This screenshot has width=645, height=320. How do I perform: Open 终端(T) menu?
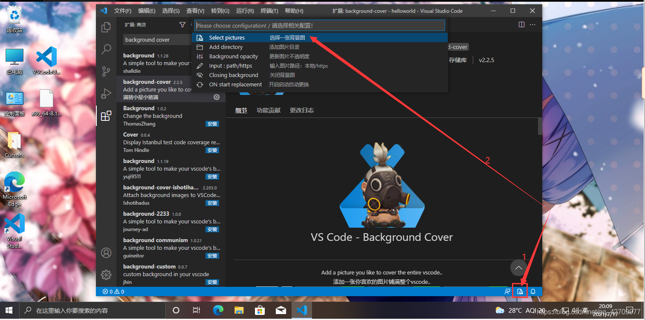tap(269, 11)
